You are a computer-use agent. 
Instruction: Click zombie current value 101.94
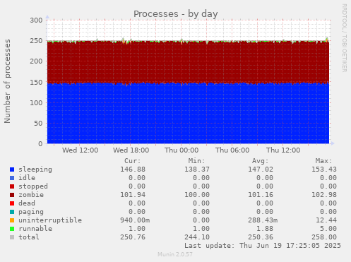click(x=133, y=195)
